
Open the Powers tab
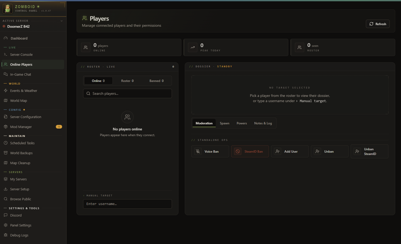click(x=242, y=123)
